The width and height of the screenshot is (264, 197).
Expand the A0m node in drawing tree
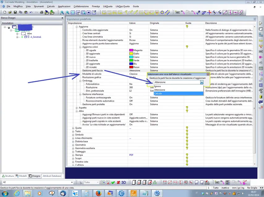tap(17, 34)
